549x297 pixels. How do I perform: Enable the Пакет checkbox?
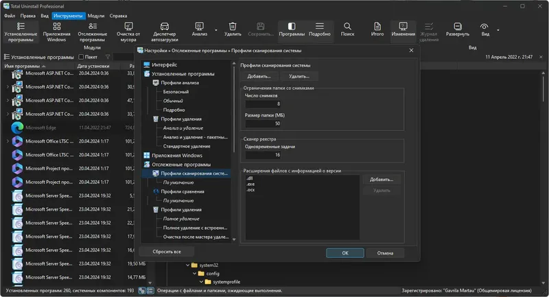pos(81,57)
